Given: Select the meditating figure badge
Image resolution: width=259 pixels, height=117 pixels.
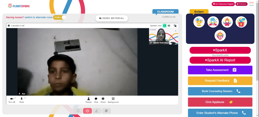Looking at the screenshot, I should pyautogui.click(x=227, y=22).
